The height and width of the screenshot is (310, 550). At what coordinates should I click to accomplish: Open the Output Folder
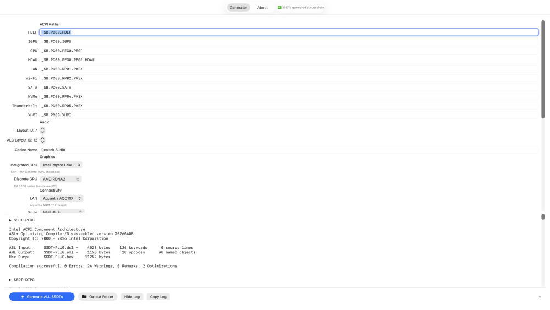pyautogui.click(x=98, y=297)
